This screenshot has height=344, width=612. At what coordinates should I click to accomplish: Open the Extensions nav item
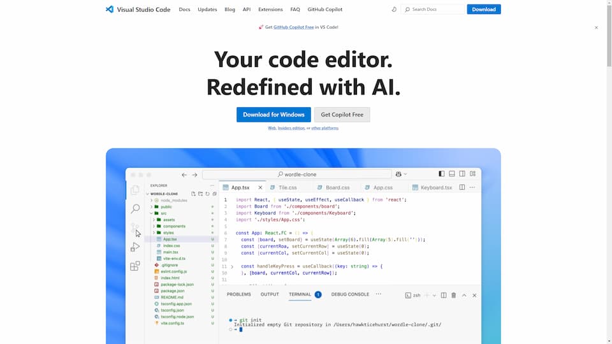(270, 10)
